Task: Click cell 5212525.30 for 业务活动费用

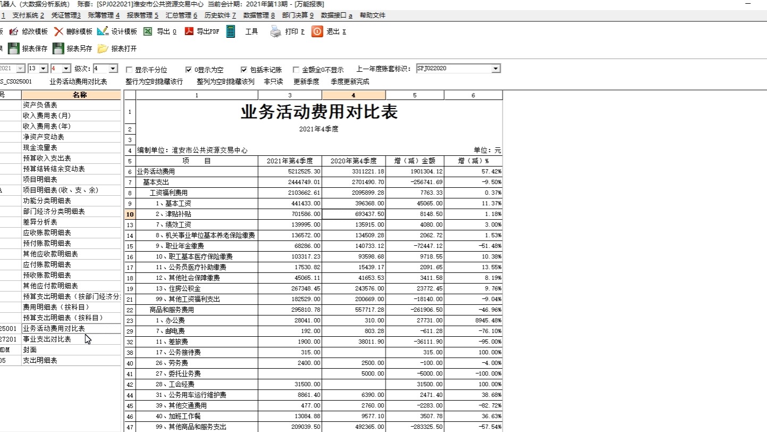Action: (290, 171)
